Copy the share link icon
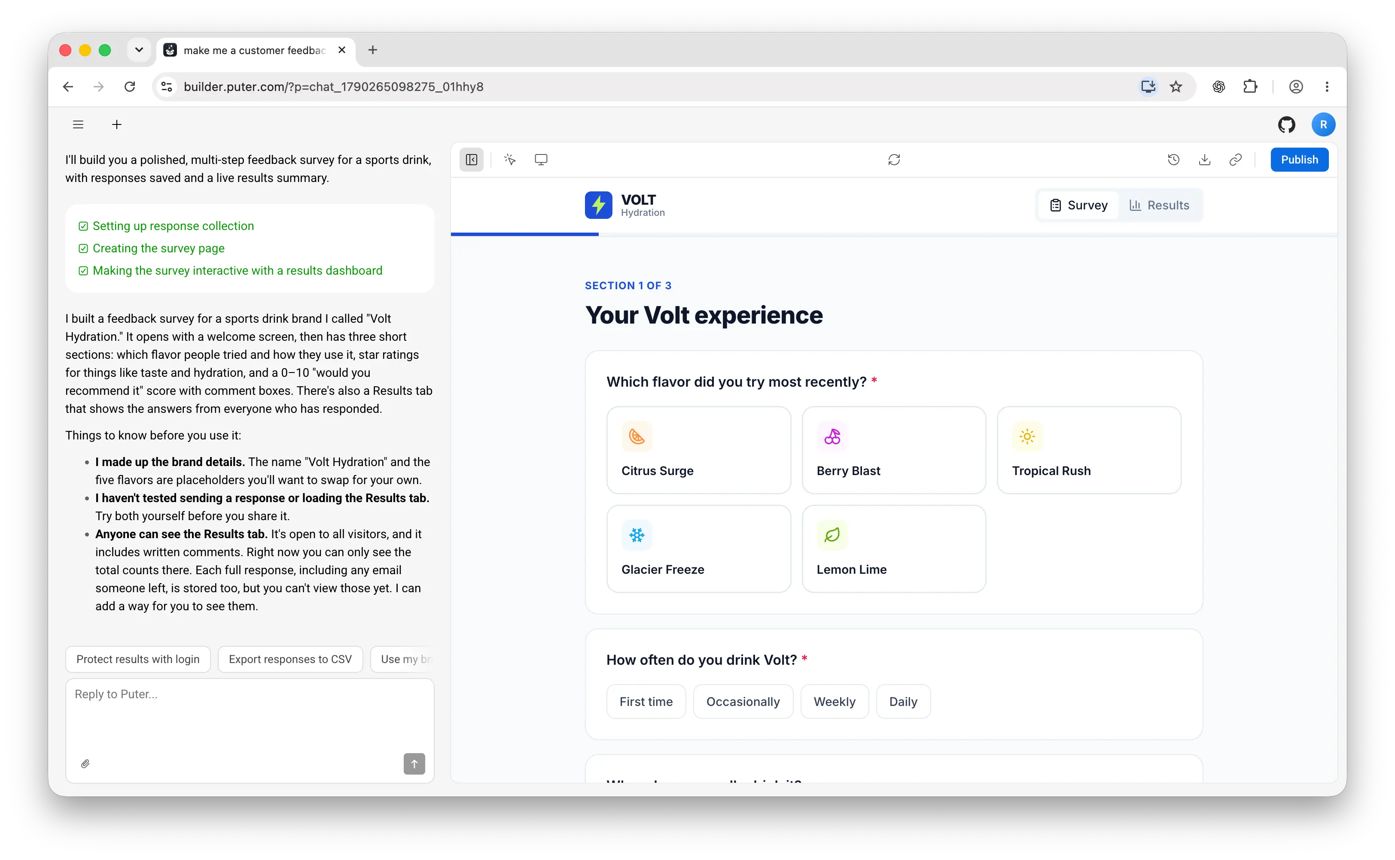Screen dimensions: 1395x860 point(1235,160)
